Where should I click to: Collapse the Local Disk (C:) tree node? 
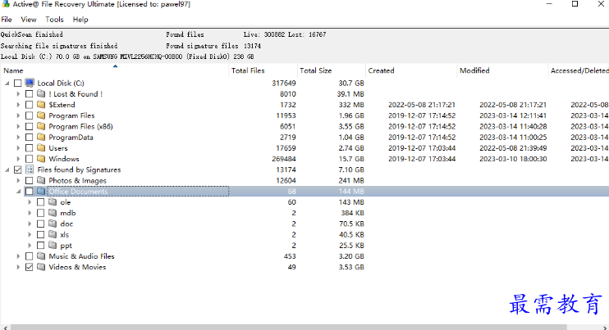pyautogui.click(x=7, y=84)
